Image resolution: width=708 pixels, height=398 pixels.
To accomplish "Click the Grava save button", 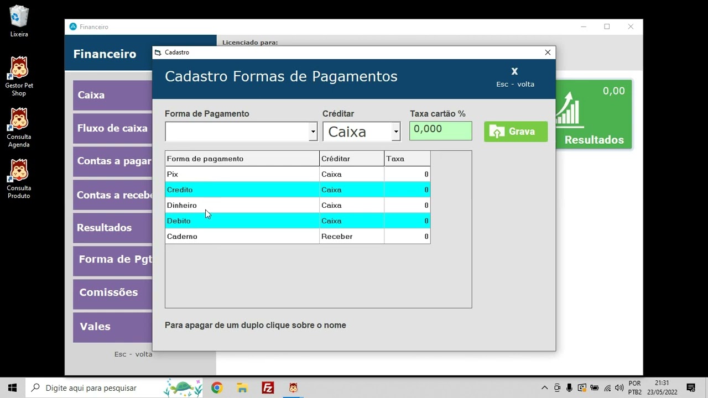I will 516,132.
